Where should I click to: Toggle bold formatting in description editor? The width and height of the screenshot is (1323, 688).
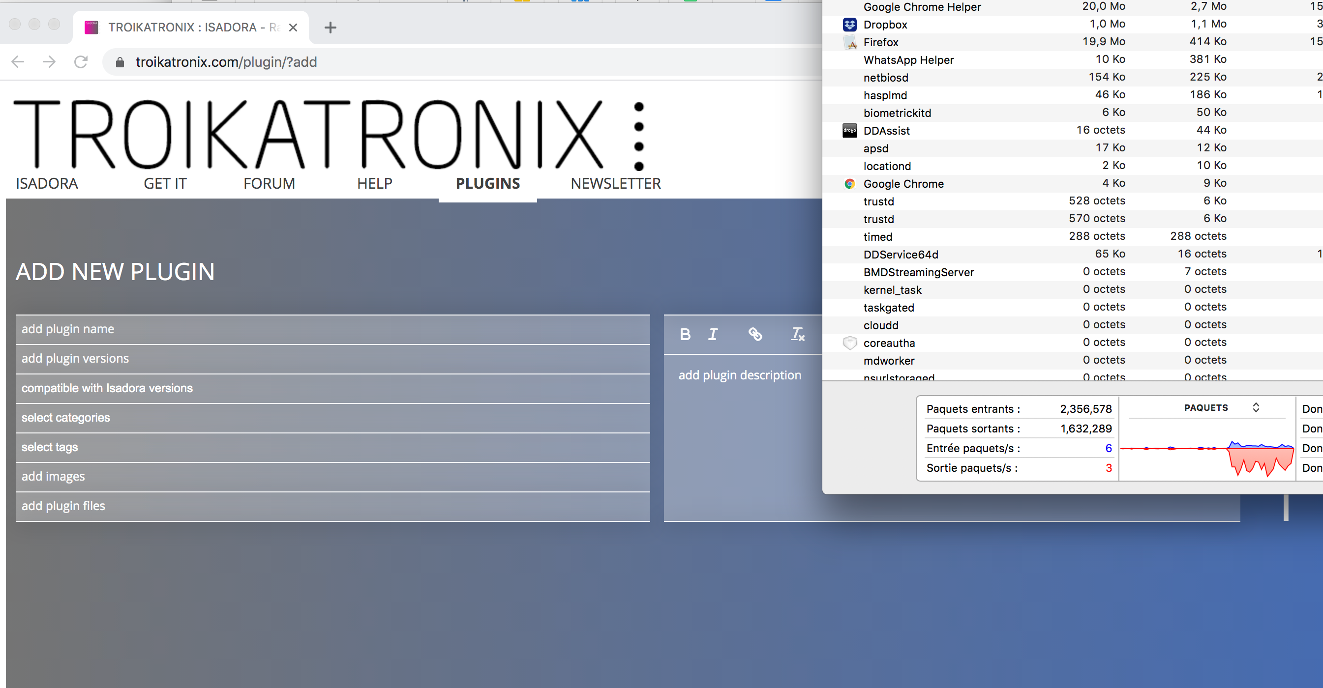(x=685, y=335)
